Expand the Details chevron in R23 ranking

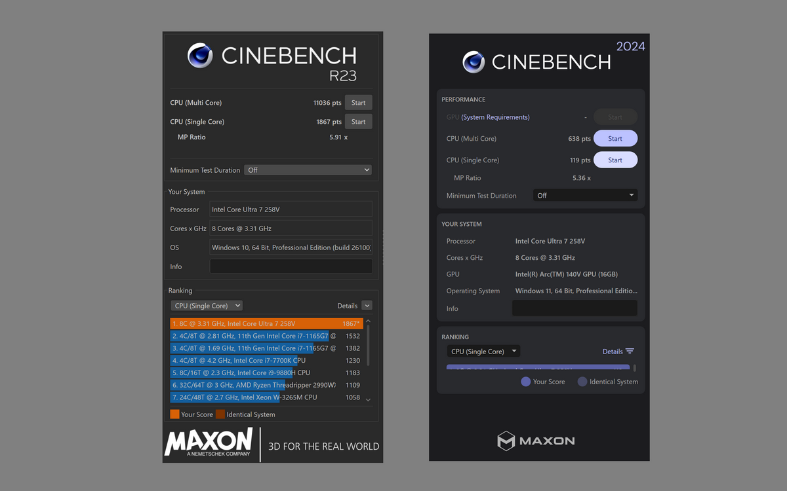click(x=367, y=306)
